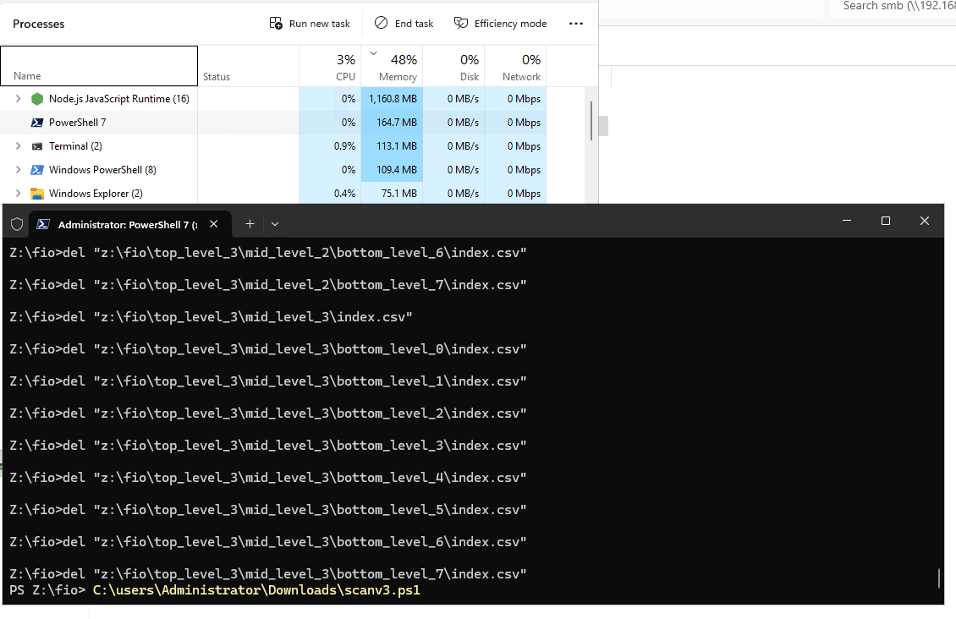This screenshot has height=619, width=956.
Task: Select the PowerShell 7 process row
Action: coord(273,123)
